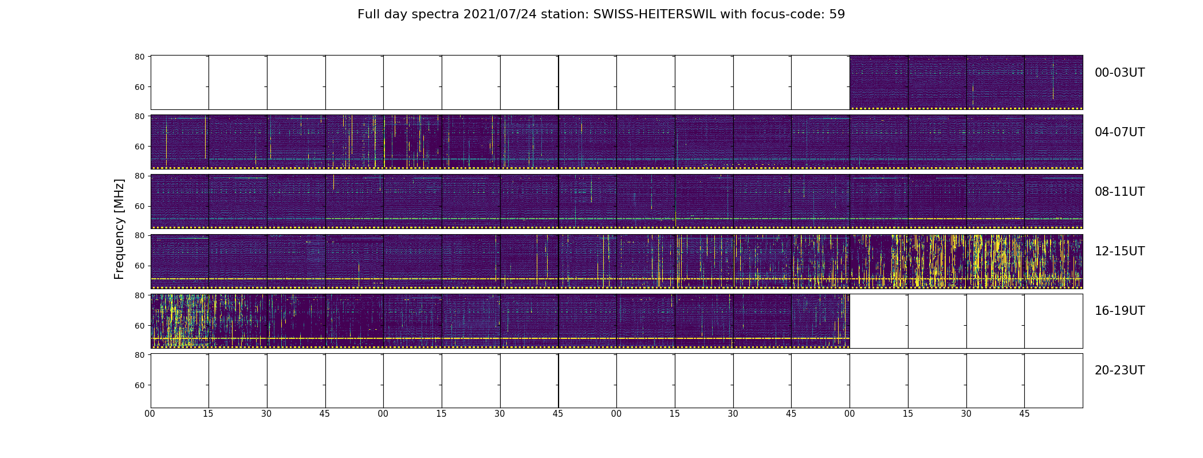The width and height of the screenshot is (1203, 458).
Task: Select the '12-15UT' row label
Action: (1119, 251)
